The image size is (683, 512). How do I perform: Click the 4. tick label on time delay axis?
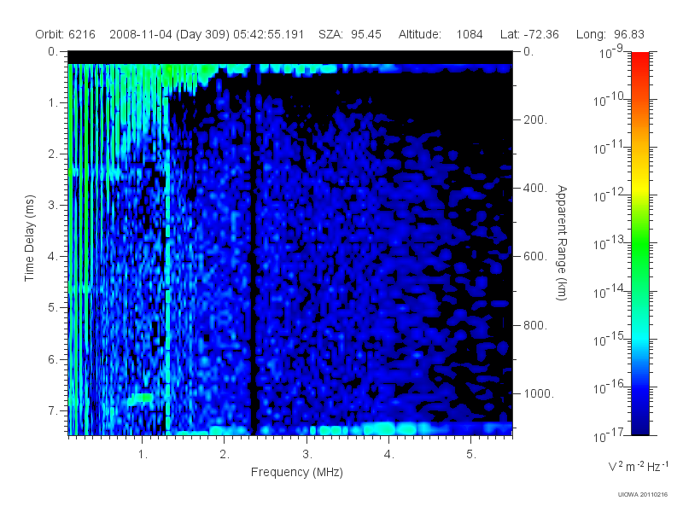click(53, 257)
